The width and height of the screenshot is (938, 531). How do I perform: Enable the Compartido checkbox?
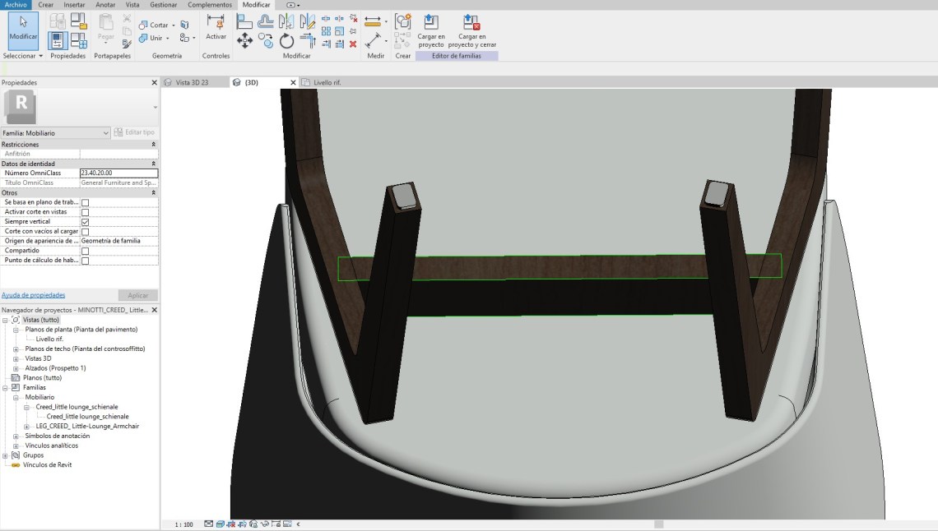[85, 251]
